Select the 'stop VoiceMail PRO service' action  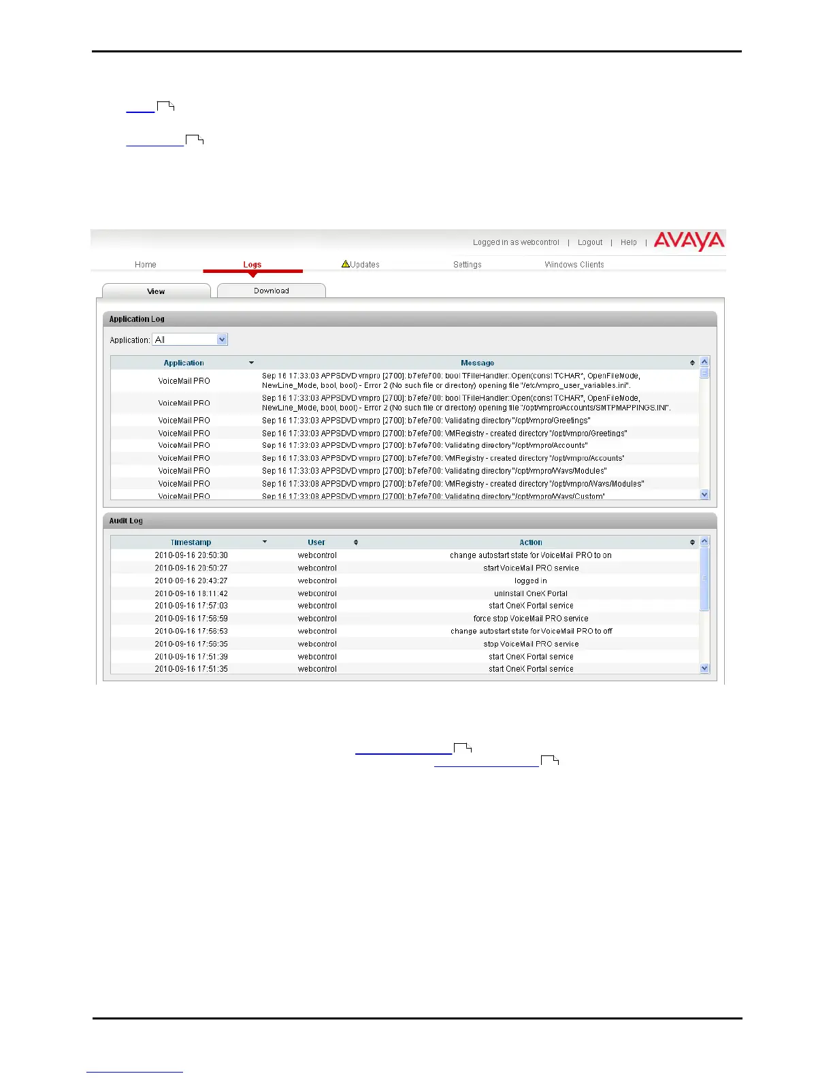531,644
